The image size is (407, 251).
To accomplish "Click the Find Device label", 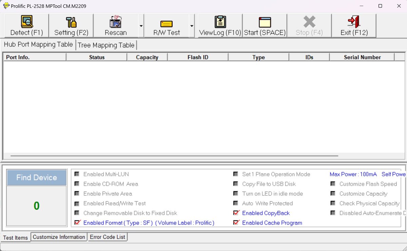I will (x=37, y=178).
